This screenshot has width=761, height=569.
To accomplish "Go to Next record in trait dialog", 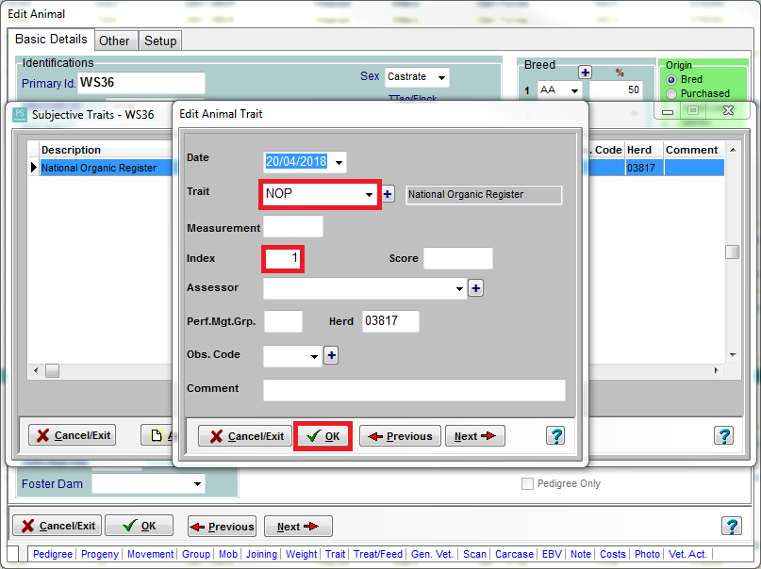I will [474, 436].
